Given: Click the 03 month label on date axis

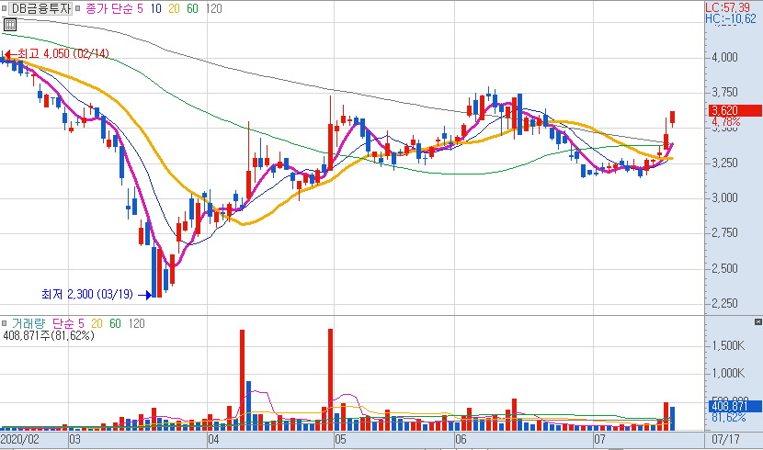Looking at the screenshot, I should (74, 440).
